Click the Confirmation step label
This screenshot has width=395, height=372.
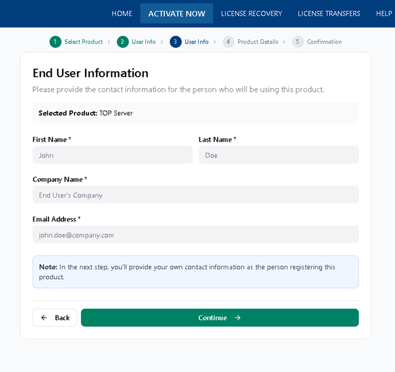pyautogui.click(x=324, y=42)
